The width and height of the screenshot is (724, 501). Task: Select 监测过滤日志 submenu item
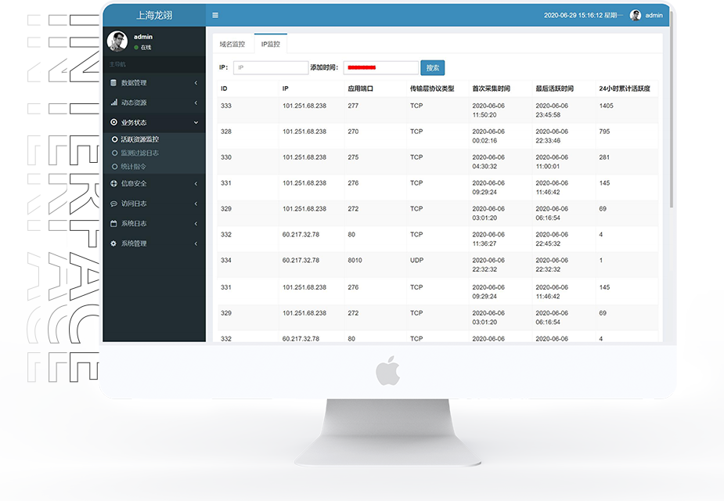tap(139, 153)
